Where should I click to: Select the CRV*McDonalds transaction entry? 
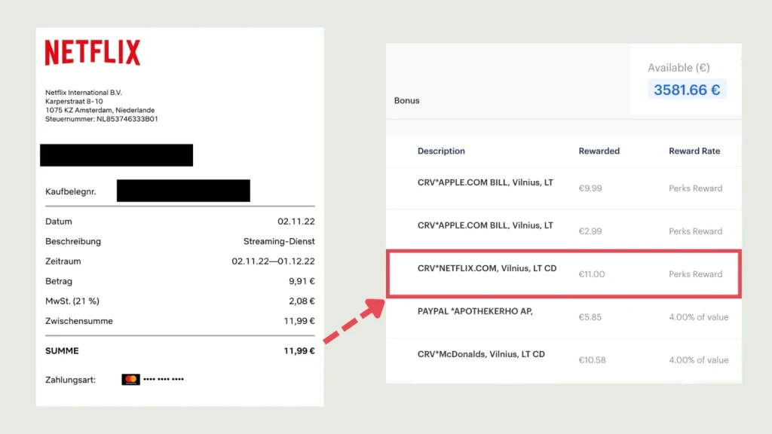click(x=481, y=354)
